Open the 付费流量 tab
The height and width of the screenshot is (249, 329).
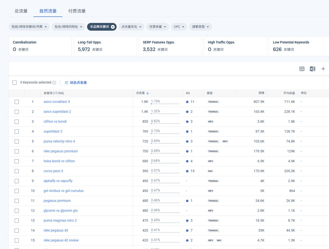[77, 11]
